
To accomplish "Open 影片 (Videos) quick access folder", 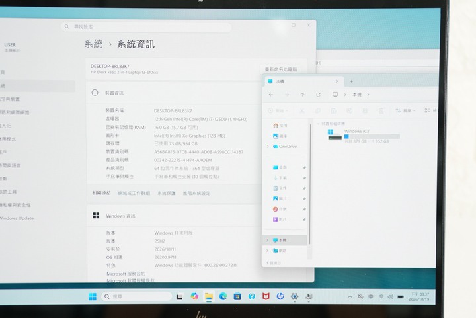I will click(x=280, y=219).
